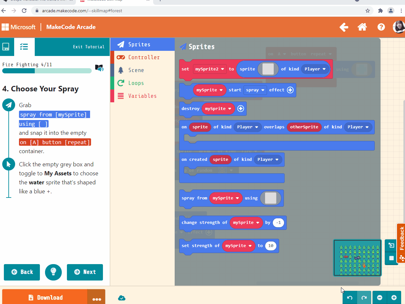Image resolution: width=405 pixels, height=304 pixels.
Task: Open the help question mark
Action: click(x=381, y=27)
